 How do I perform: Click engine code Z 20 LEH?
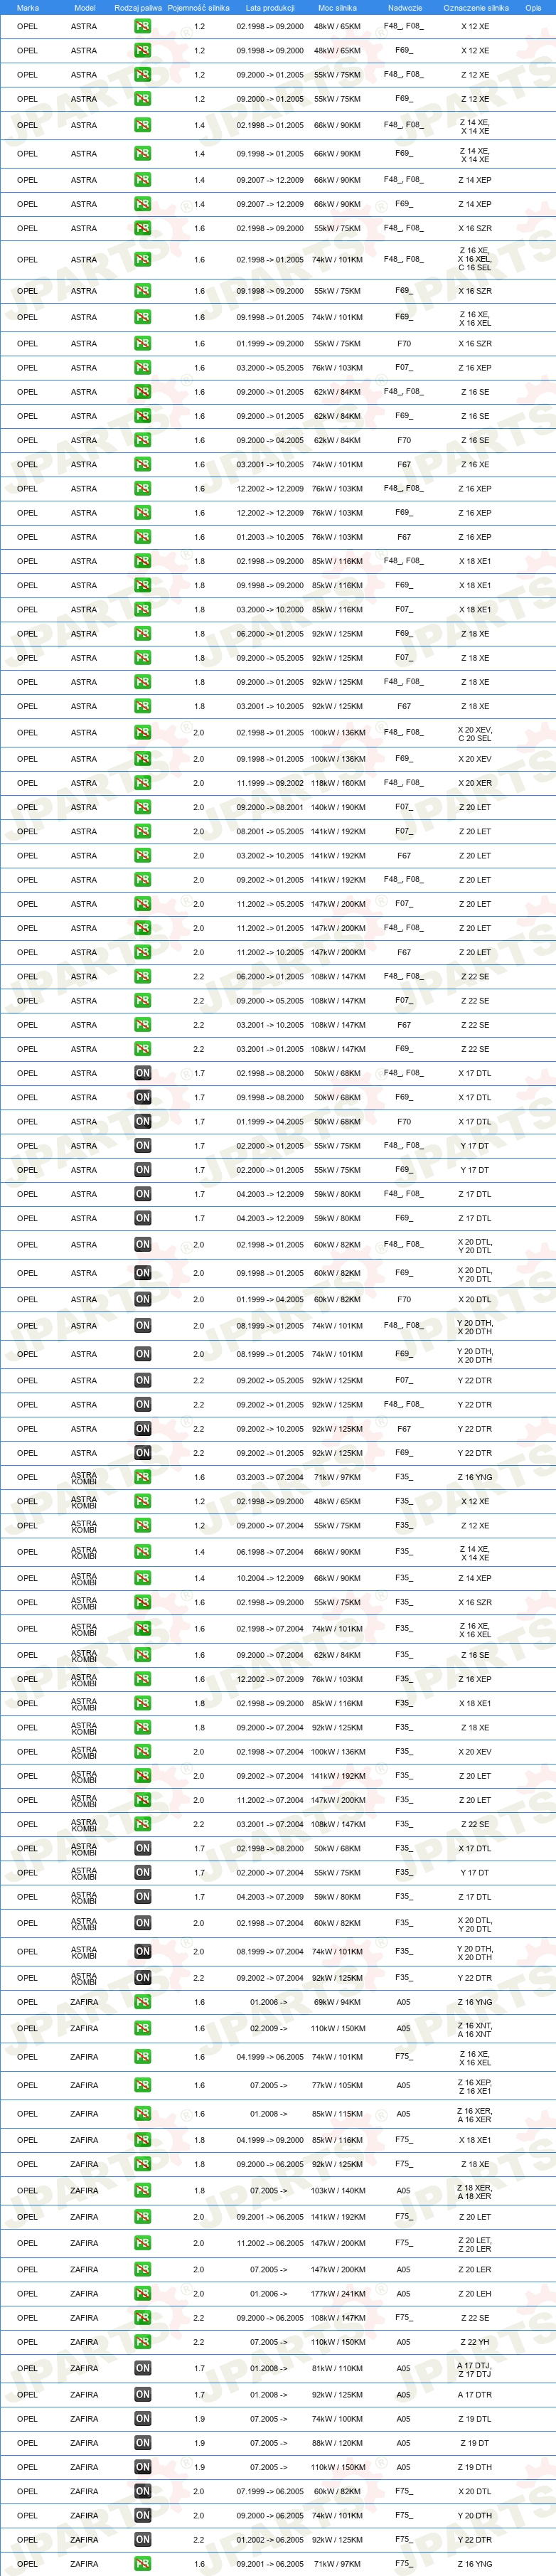point(475,2294)
